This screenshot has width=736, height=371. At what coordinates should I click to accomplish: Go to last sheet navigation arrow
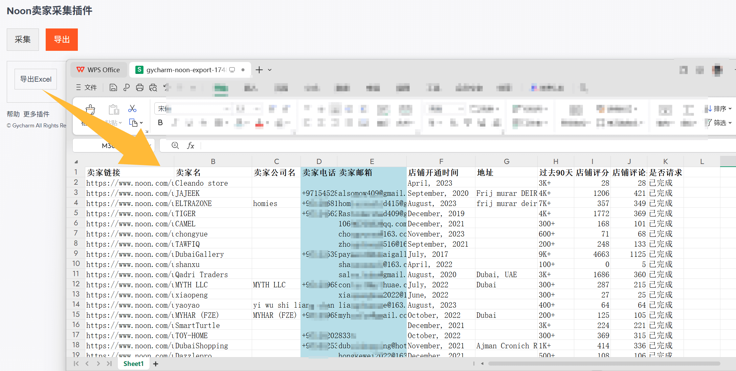pos(109,364)
